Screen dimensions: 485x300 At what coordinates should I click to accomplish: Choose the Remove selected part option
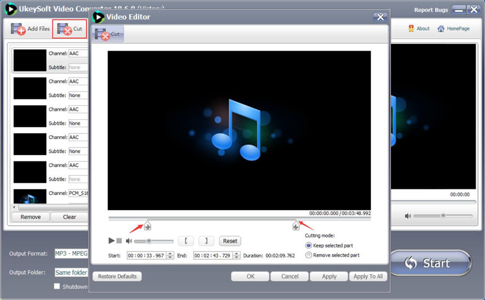(308, 255)
